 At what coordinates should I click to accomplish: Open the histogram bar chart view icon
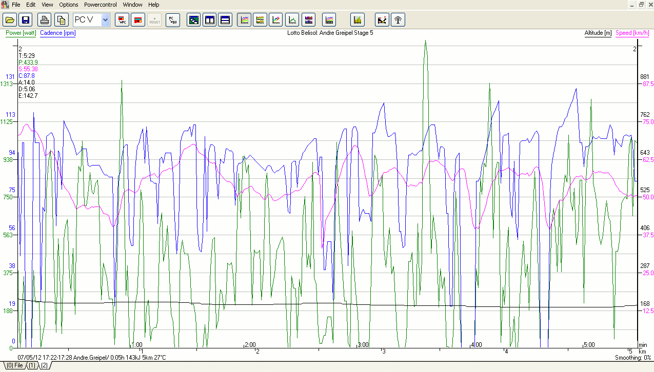[358, 20]
